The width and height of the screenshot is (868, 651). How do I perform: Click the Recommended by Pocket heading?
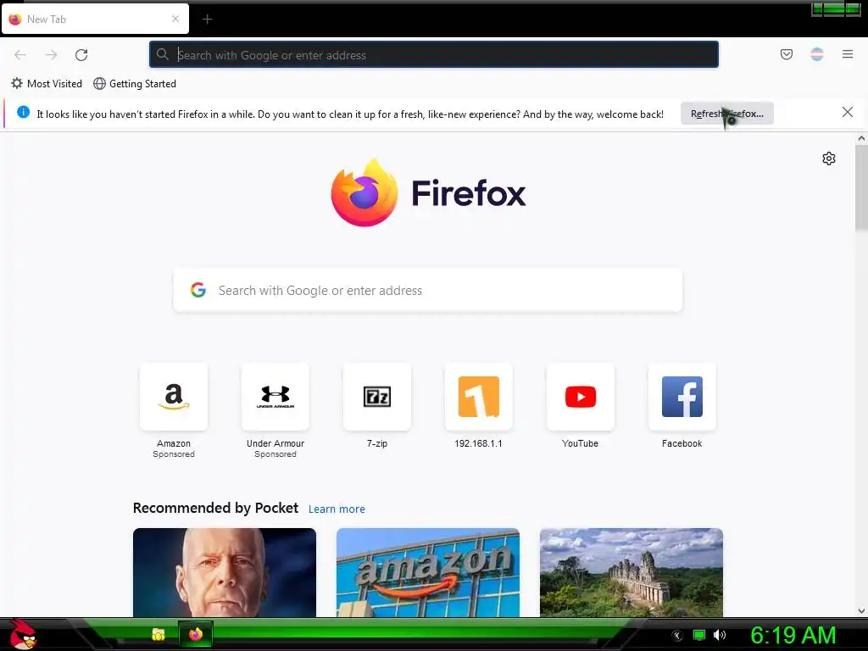point(215,508)
